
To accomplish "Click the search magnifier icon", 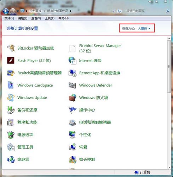I will point(168,11).
